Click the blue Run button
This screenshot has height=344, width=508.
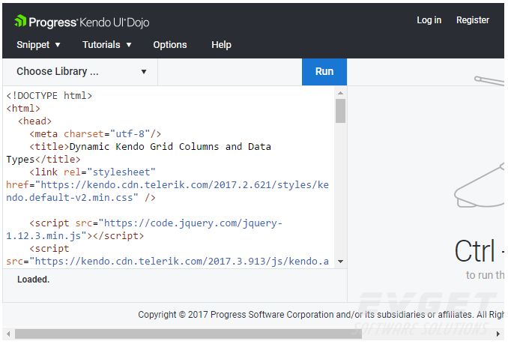[324, 72]
